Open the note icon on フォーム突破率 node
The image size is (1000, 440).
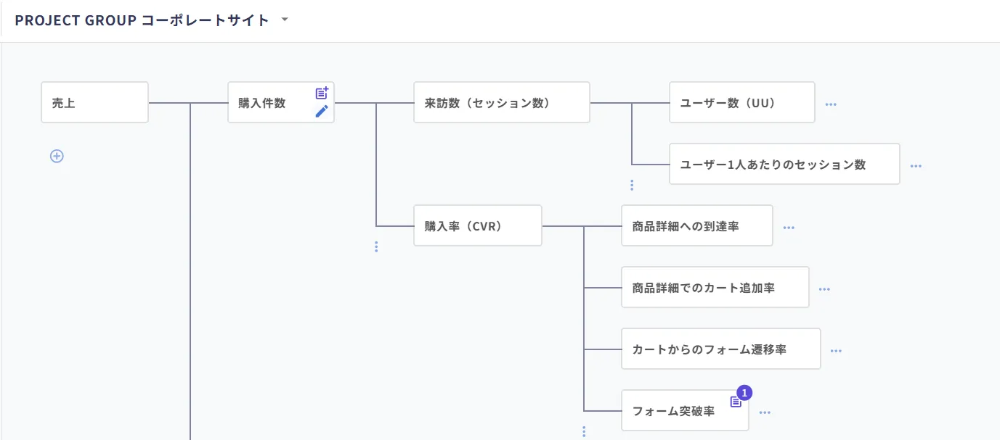(x=736, y=401)
